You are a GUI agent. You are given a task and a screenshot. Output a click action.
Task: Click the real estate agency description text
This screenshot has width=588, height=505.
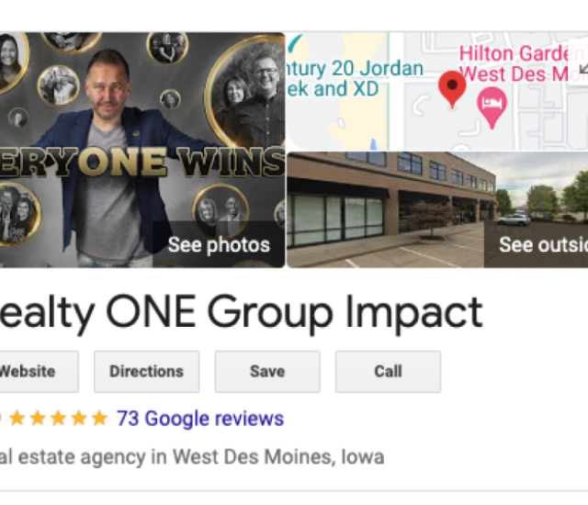(x=192, y=457)
